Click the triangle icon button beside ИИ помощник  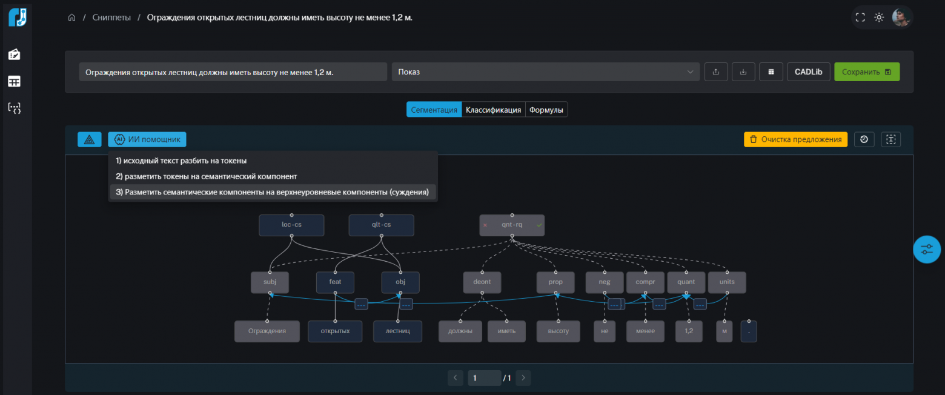pyautogui.click(x=90, y=139)
